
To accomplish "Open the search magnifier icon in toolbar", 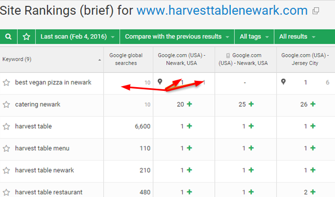I will [8, 36].
